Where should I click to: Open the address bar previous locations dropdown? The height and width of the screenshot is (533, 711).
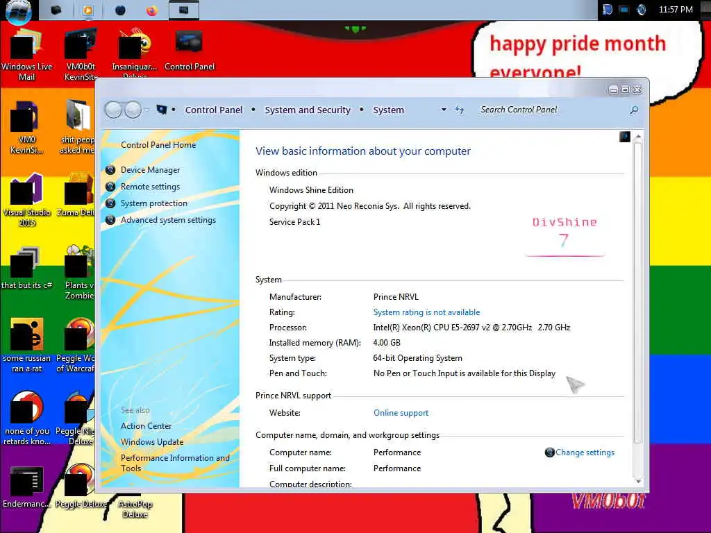pyautogui.click(x=444, y=110)
